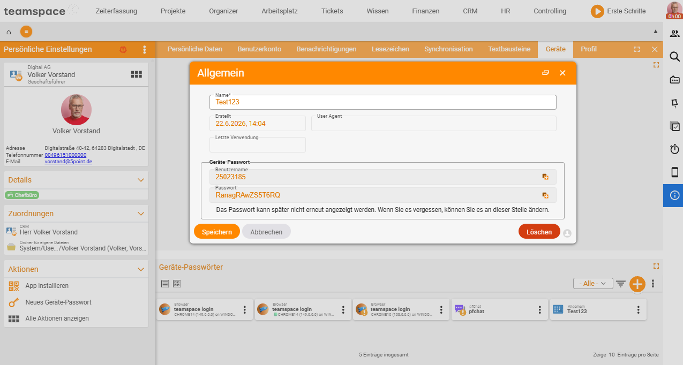Open the user avatar in top right corner
The height and width of the screenshot is (365, 683).
click(x=674, y=11)
